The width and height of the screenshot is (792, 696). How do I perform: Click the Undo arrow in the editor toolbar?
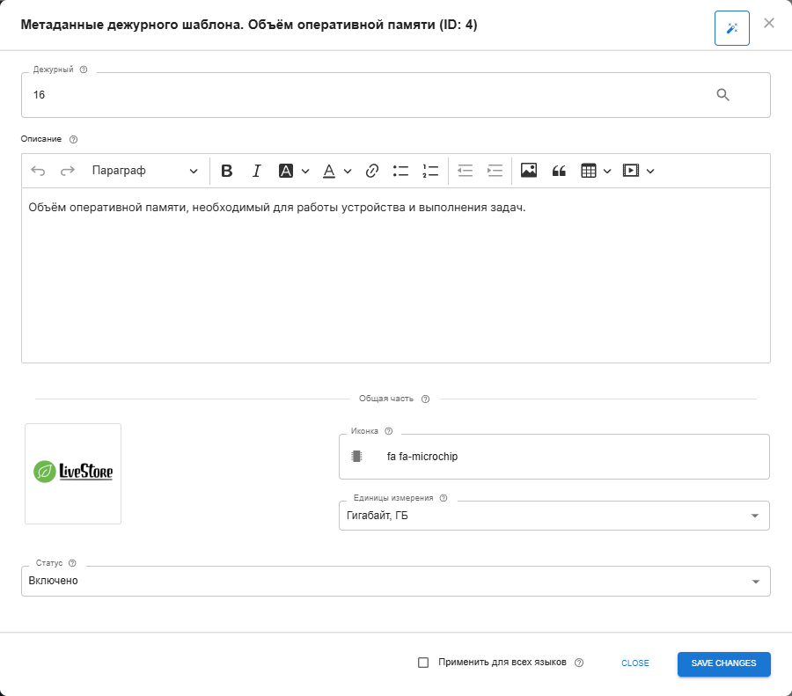[x=38, y=171]
